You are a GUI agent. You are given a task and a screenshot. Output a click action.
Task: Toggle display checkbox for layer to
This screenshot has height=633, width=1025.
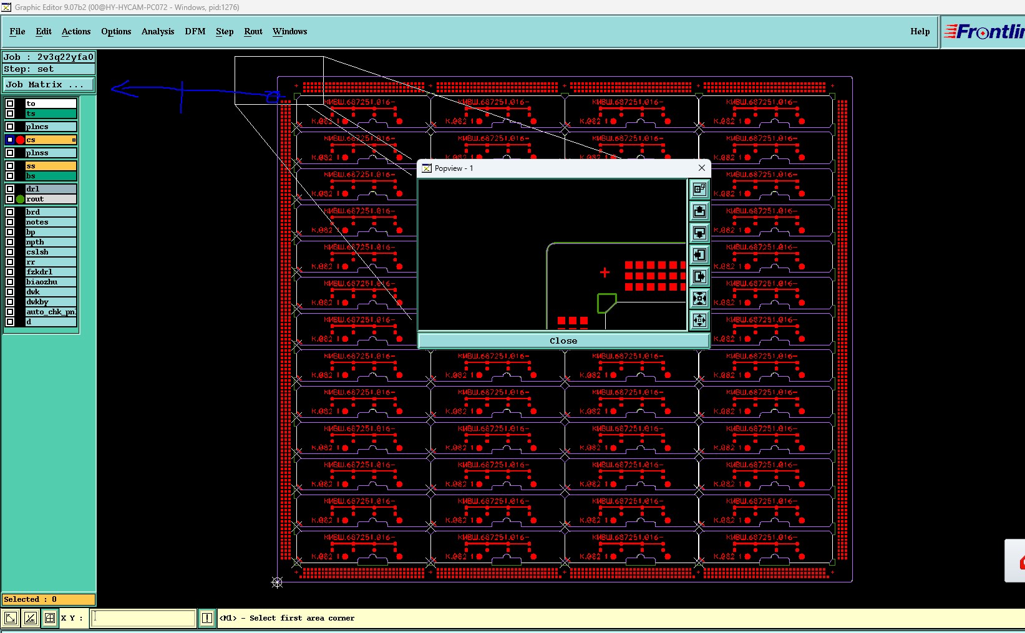(x=10, y=104)
